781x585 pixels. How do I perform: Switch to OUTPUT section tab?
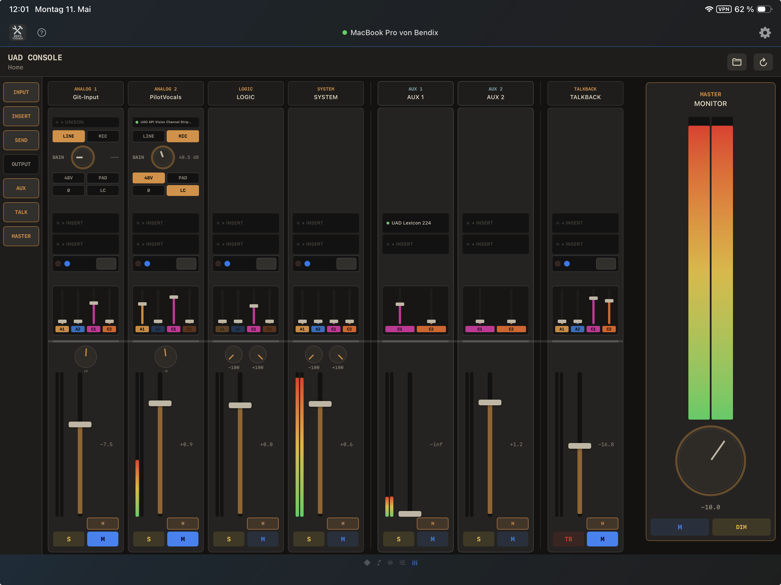tap(21, 164)
